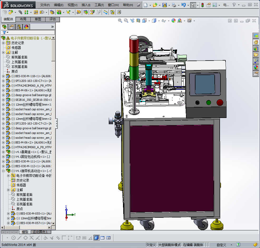Viewport: 260px width, 248px height.
Task: Switch to the 草图 command tab
Action: click(38, 19)
